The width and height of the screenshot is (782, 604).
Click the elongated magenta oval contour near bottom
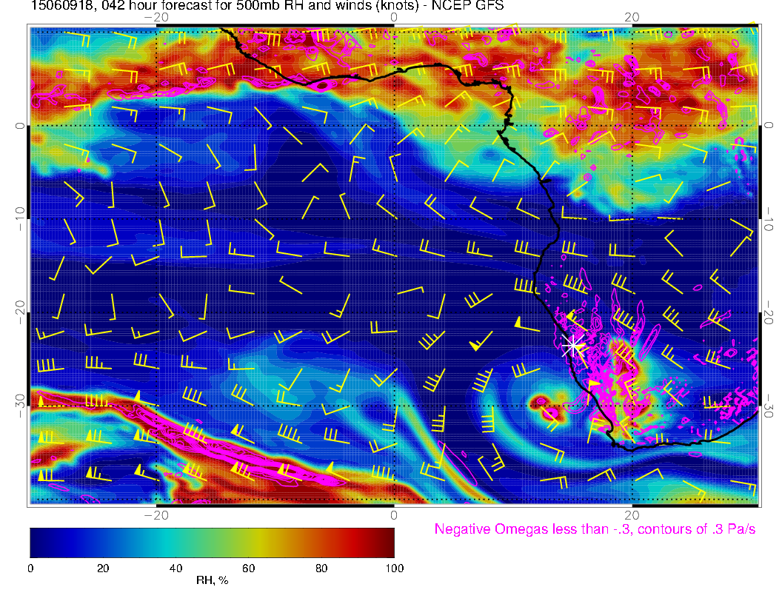point(457,464)
